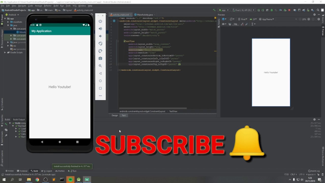Click the emulator Zoom magnifier icon
The height and width of the screenshot is (183, 325).
click(x=100, y=66)
